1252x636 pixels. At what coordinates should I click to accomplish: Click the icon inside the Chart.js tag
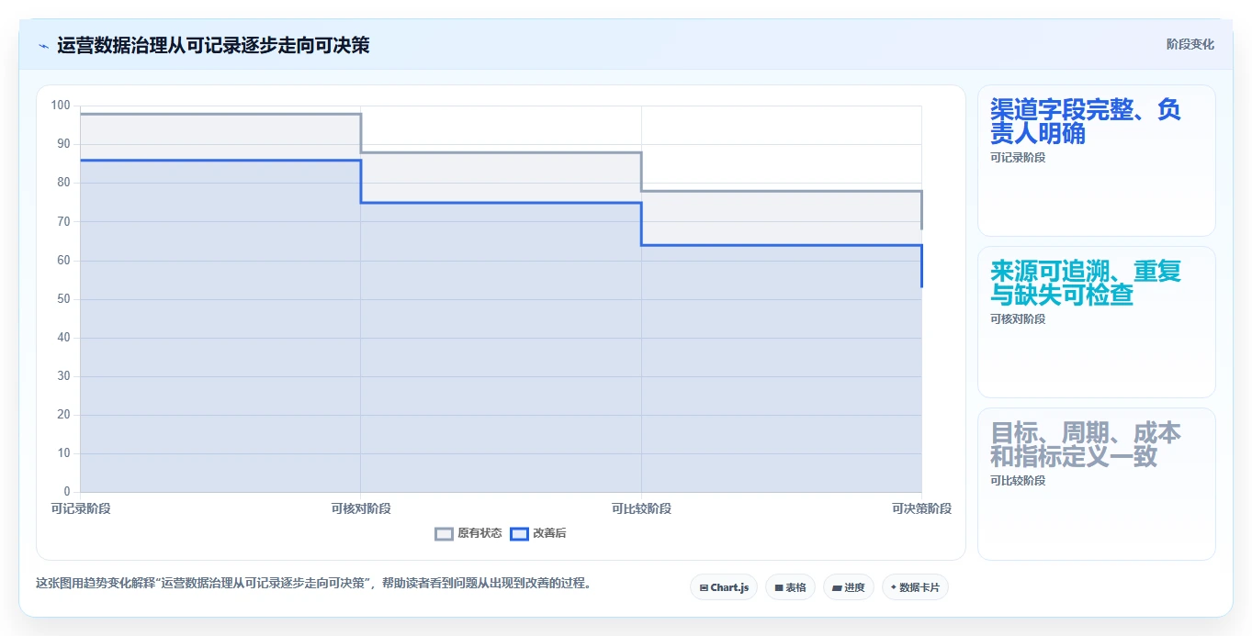[704, 587]
